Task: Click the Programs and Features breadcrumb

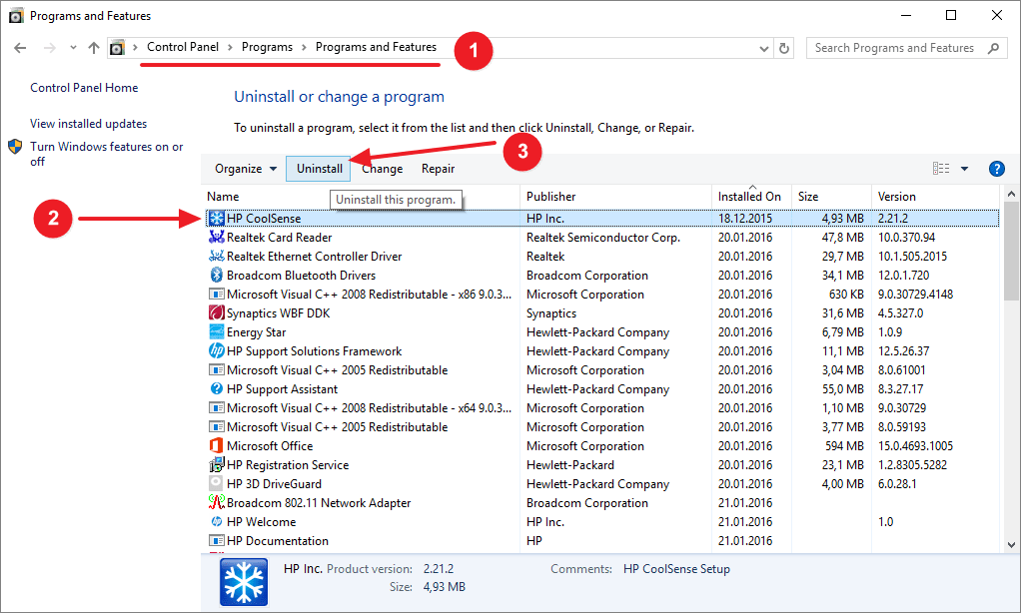Action: click(376, 47)
